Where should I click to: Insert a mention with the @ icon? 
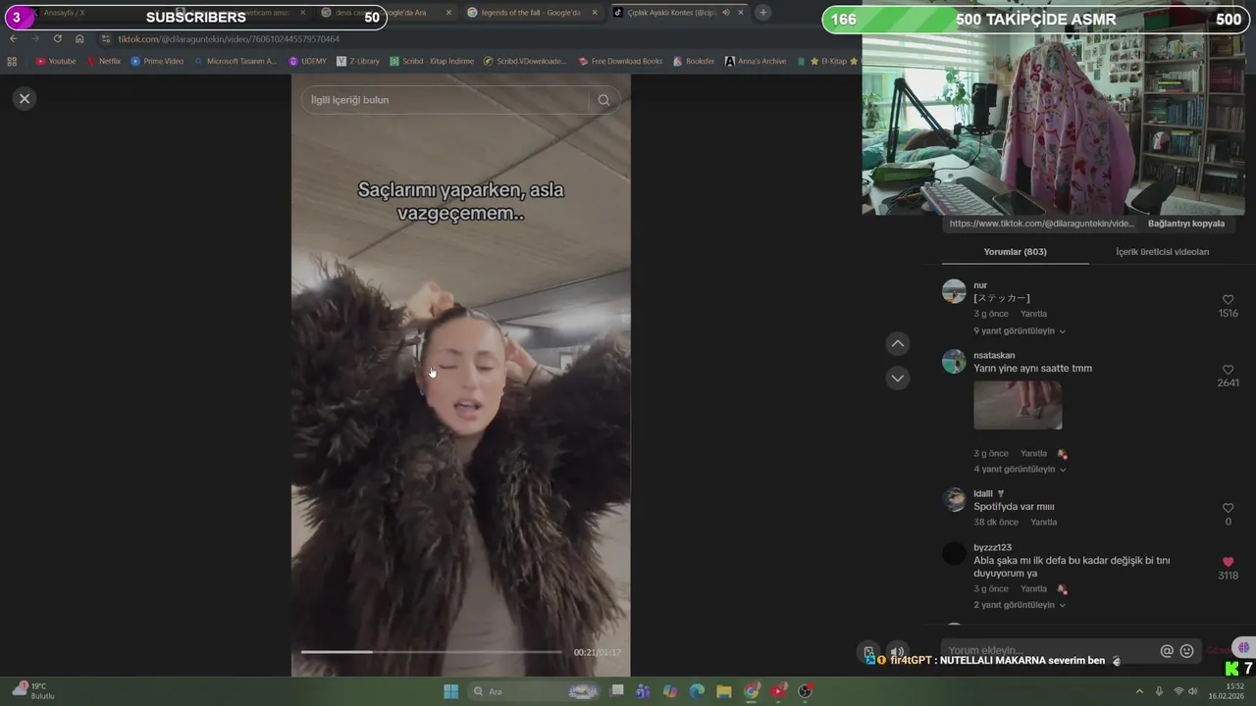click(1167, 651)
